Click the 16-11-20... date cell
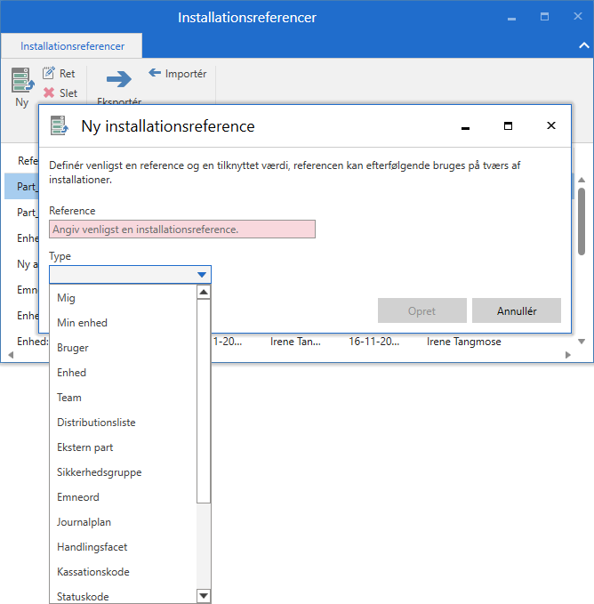Screen dimensions: 594x604 click(x=373, y=342)
